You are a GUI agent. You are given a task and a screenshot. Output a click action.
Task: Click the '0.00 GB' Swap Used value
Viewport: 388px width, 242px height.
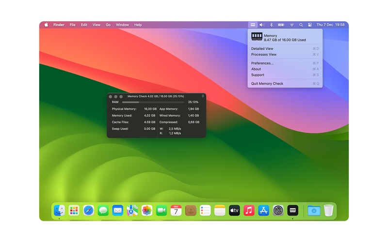coord(150,129)
